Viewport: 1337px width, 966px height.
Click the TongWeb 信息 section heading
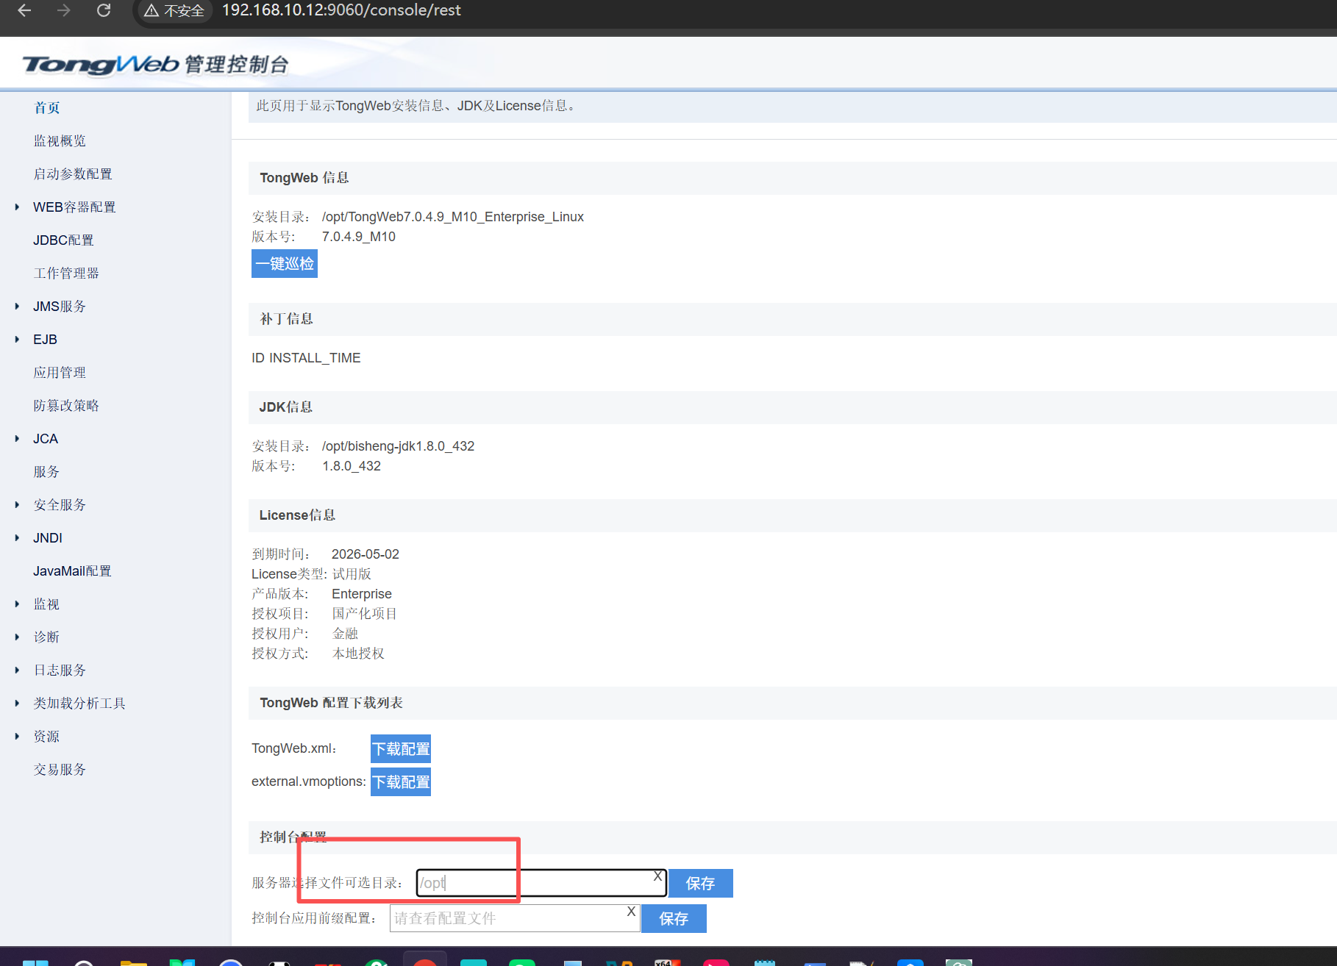(304, 178)
